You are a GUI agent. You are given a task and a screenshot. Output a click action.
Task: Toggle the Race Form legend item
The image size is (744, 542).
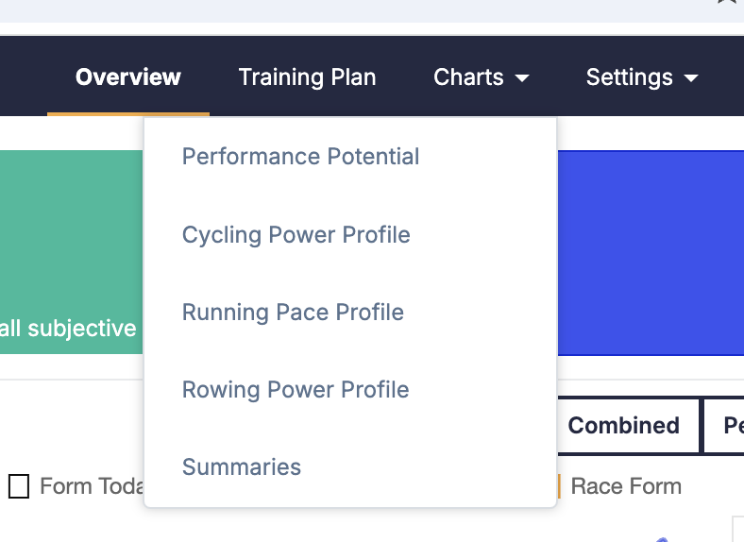[626, 486]
